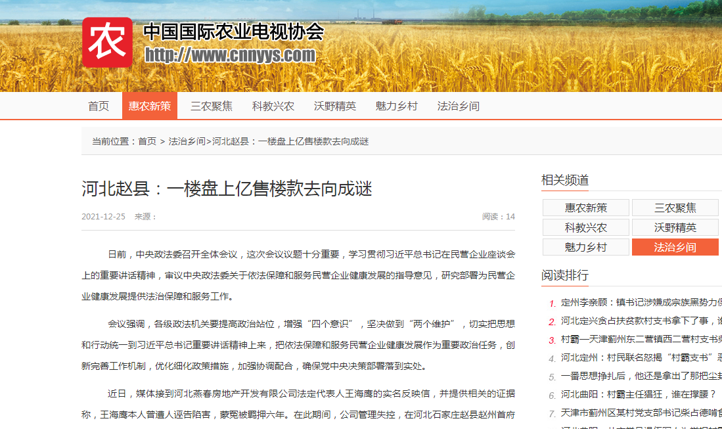Click the paragraph starting 近日，媒体接到河北燕春房地产
Viewport: 722px width, 429px height.
pyautogui.click(x=298, y=404)
